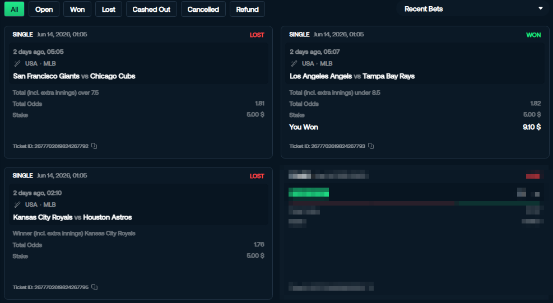Click '2 days ago, 05:07' timestamp
The width and height of the screenshot is (553, 303).
314,52
